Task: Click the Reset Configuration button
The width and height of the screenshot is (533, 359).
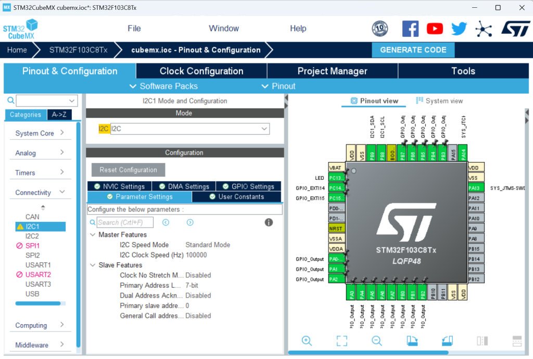Action: 128,170
